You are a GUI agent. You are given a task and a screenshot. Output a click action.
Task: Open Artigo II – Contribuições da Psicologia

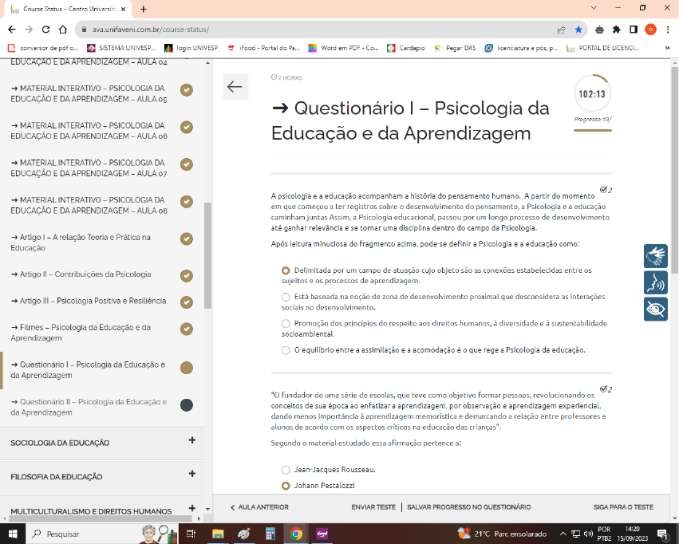(x=81, y=274)
